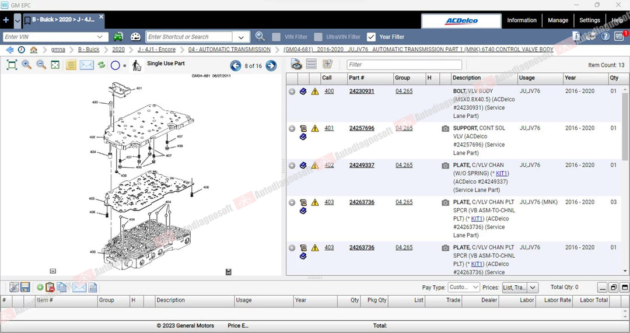Open the 04 - AUTOMATIC TRANSMISSION breadcrumb
Image resolution: width=630 pixels, height=333 pixels.
[x=229, y=50]
